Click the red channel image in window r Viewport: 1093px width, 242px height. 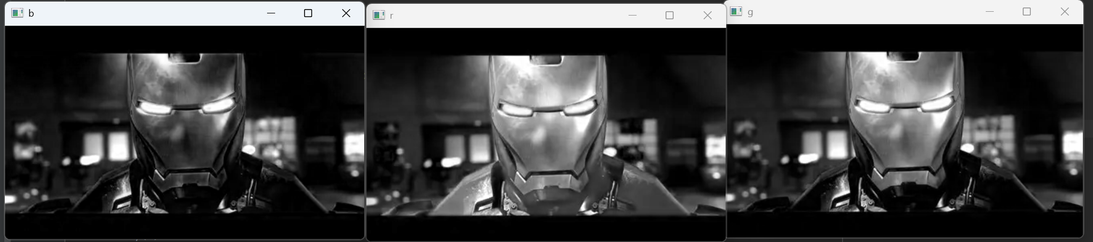[x=546, y=134]
